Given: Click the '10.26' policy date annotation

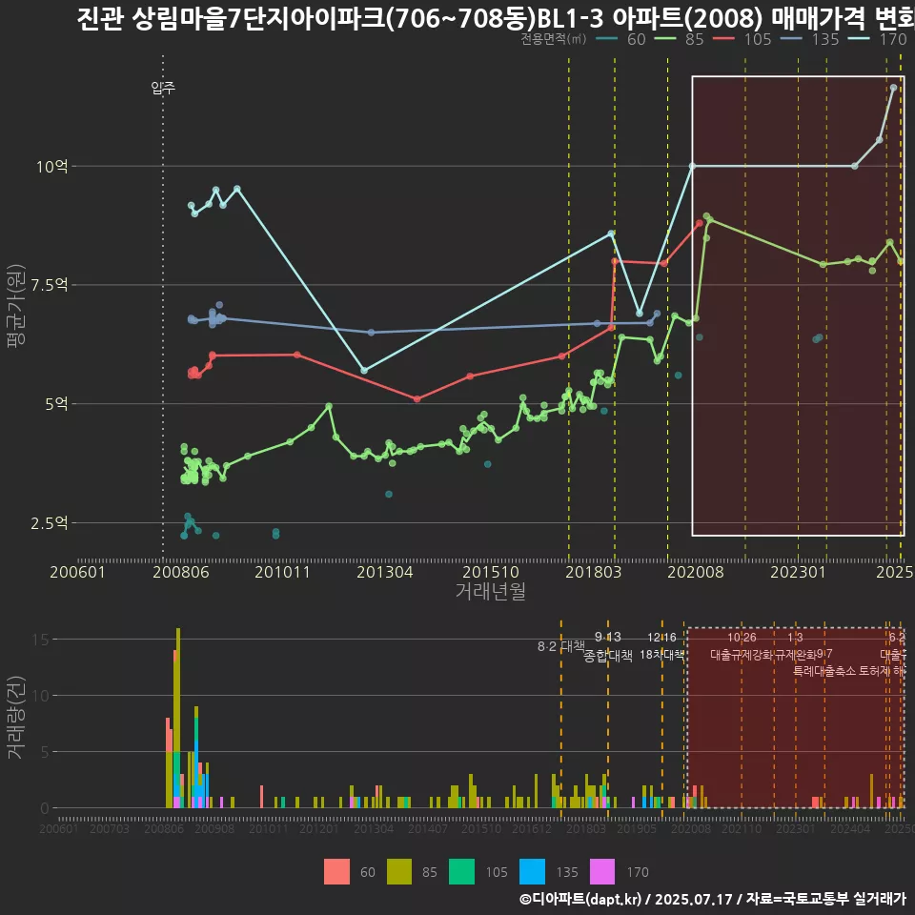Looking at the screenshot, I should (742, 638).
